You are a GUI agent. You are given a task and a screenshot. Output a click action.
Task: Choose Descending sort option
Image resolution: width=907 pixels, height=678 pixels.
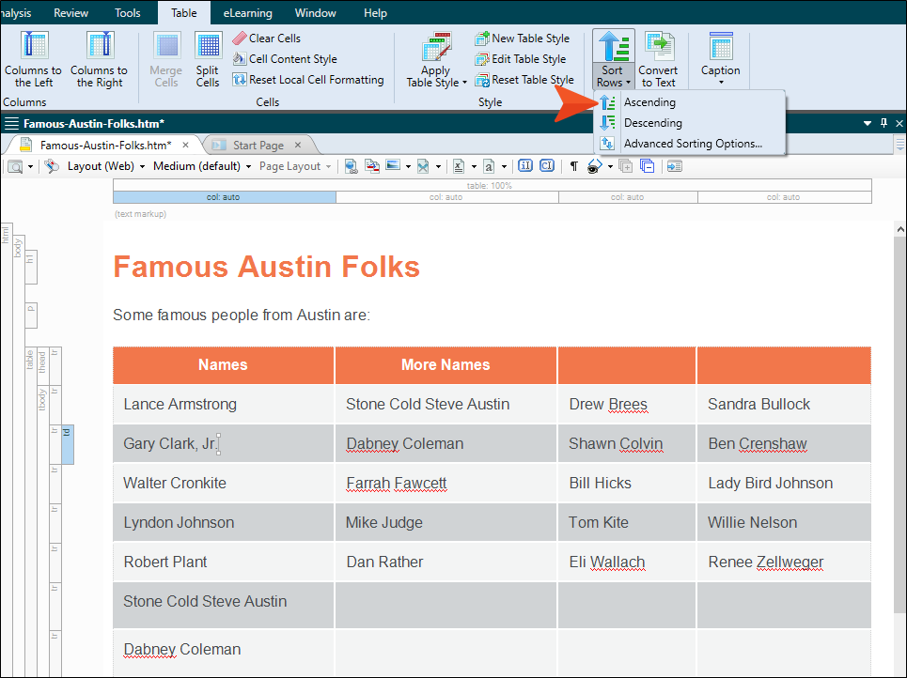coord(689,123)
